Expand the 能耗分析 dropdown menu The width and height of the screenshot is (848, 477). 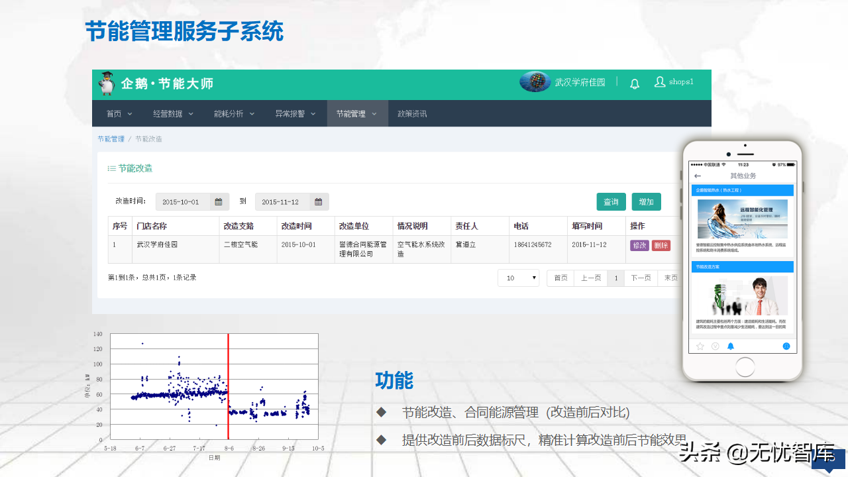[x=233, y=114]
